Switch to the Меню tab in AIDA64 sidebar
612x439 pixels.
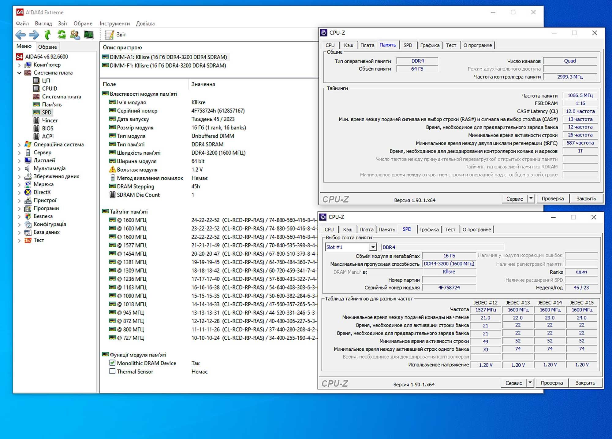tap(24, 46)
